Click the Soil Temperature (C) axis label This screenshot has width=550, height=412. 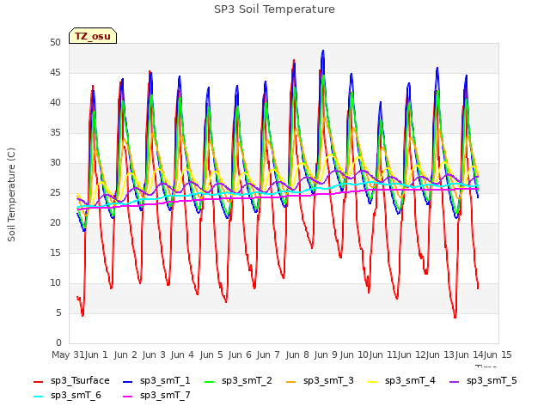click(11, 195)
